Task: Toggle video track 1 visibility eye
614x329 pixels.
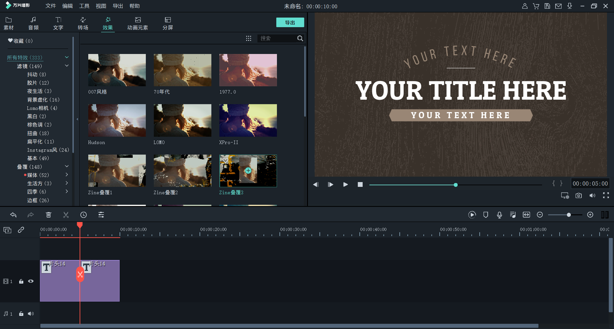Action: (31, 281)
